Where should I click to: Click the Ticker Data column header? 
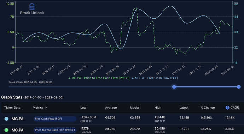tap(12, 108)
